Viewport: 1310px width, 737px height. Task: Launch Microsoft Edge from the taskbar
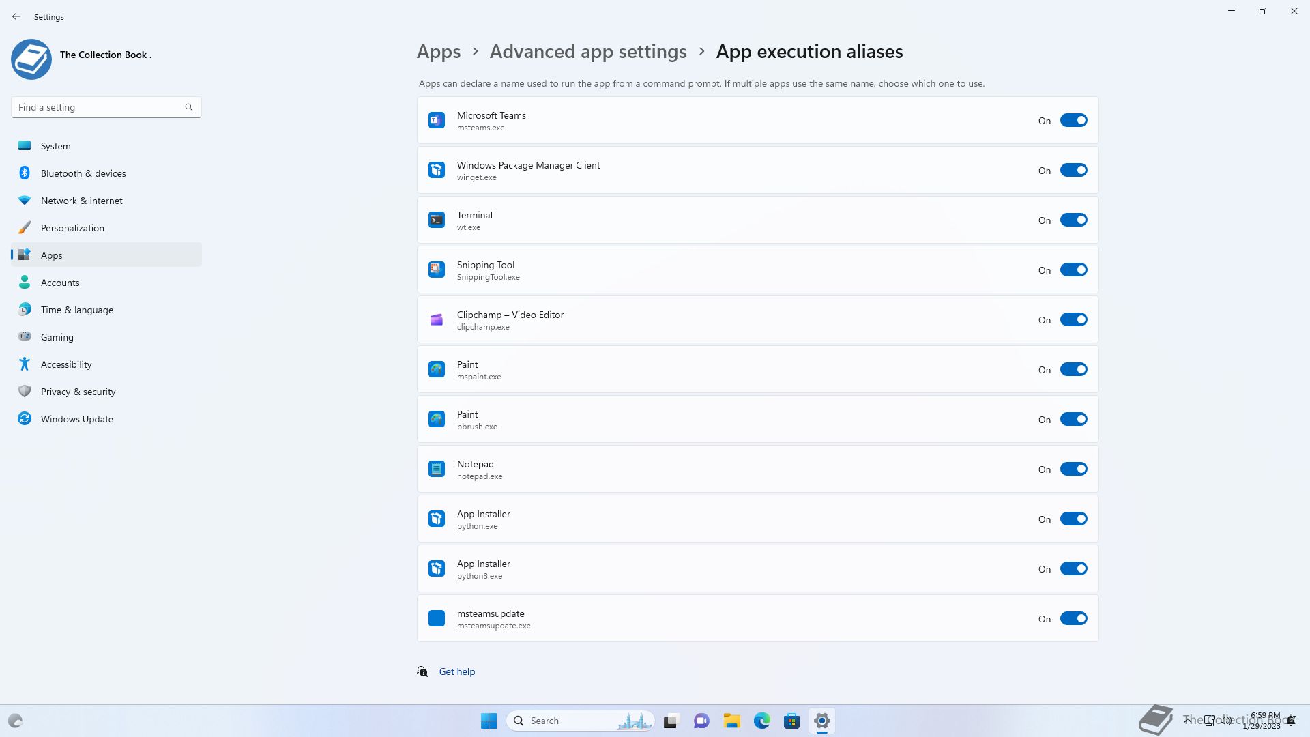click(762, 721)
